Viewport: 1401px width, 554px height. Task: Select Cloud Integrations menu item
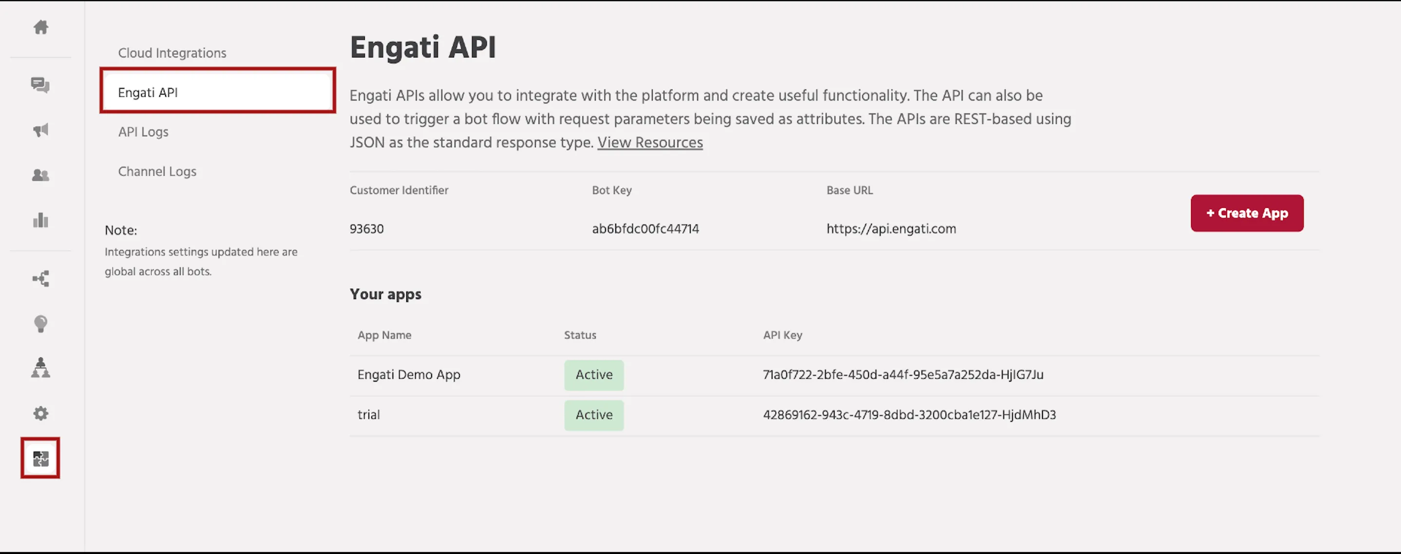172,53
